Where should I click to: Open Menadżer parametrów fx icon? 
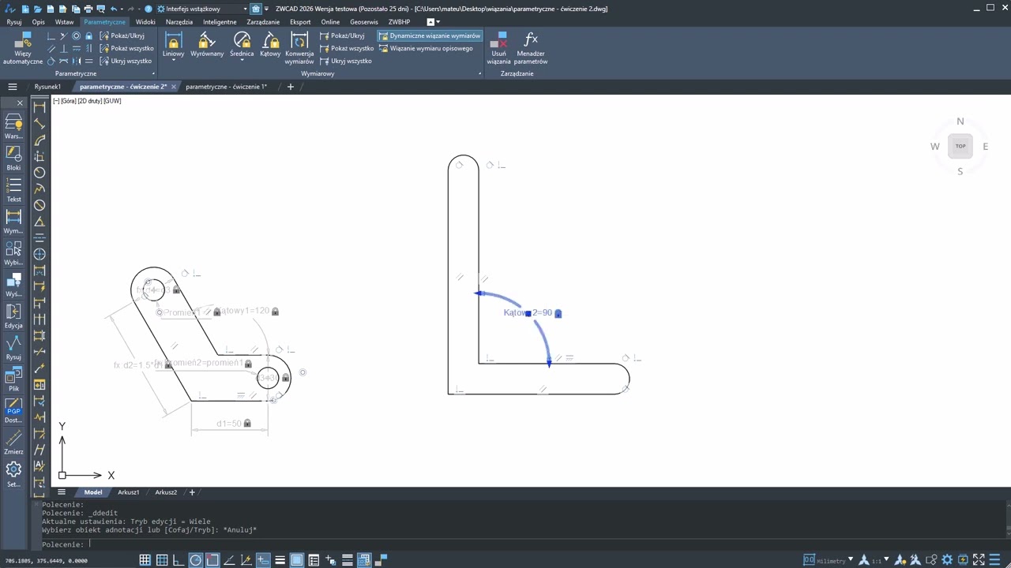point(531,48)
